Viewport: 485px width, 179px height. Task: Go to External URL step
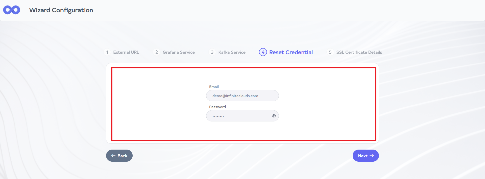126,52
